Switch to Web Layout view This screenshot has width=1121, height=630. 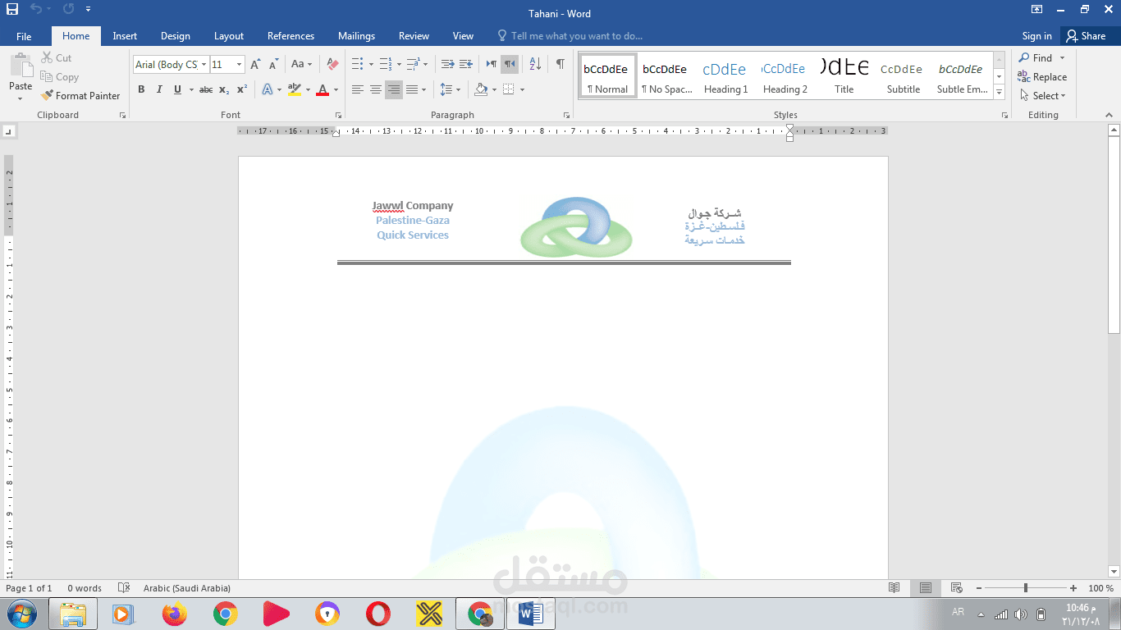click(x=956, y=588)
